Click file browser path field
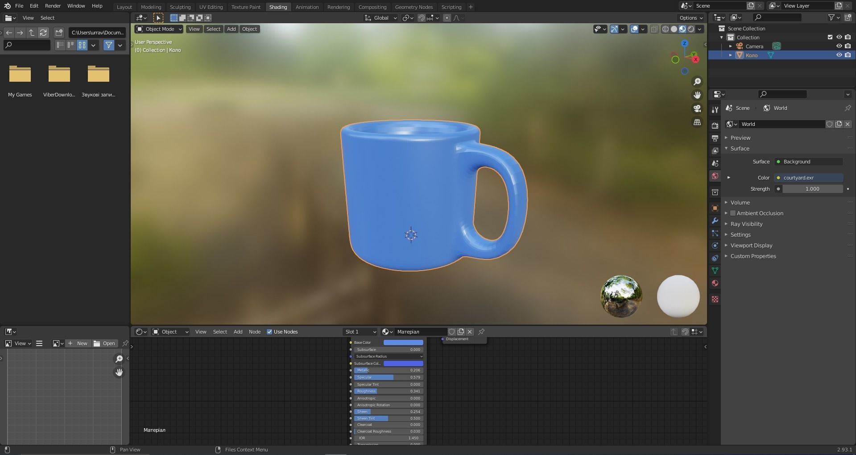The image size is (856, 455). (97, 33)
